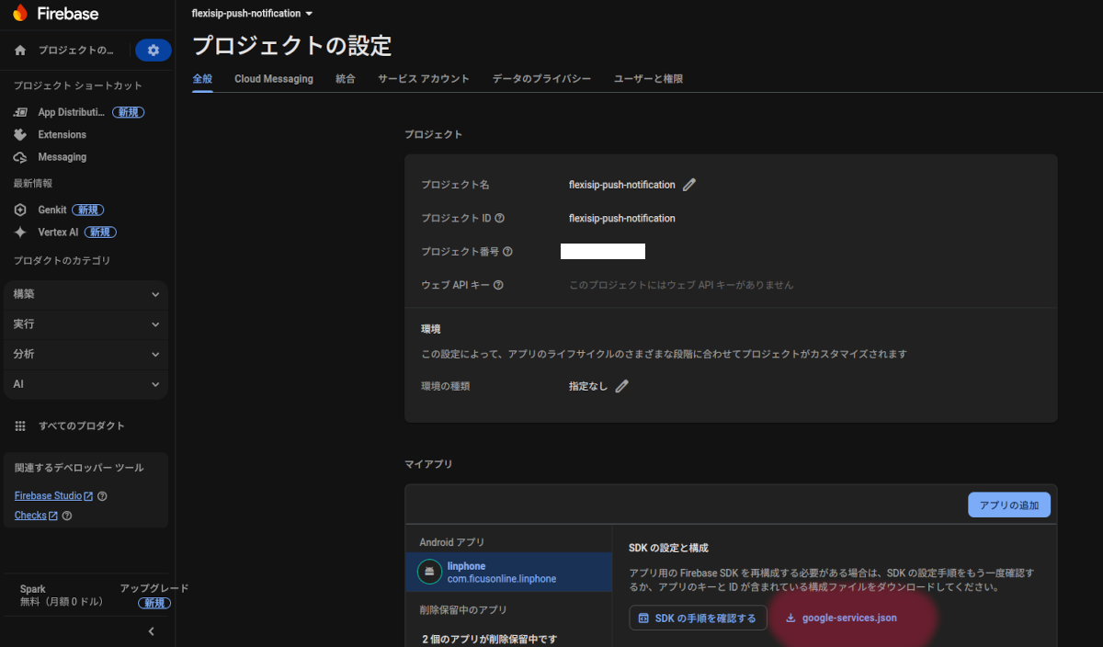Click the アプリの追加 button
1103x647 pixels.
1009,505
